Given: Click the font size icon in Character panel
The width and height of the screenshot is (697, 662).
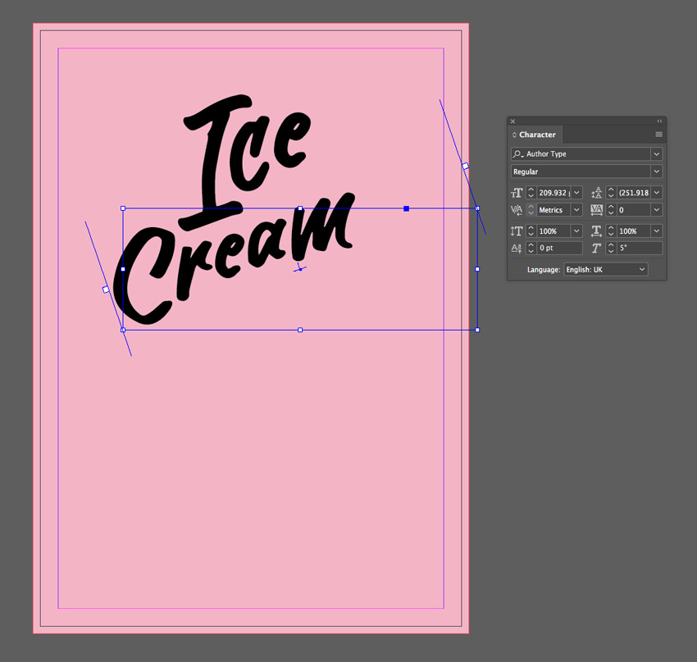Looking at the screenshot, I should point(516,193).
